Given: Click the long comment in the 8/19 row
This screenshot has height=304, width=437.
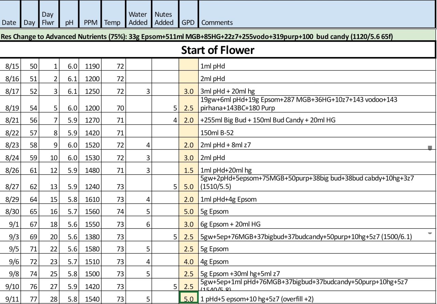Looking at the screenshot, I should (299, 104).
